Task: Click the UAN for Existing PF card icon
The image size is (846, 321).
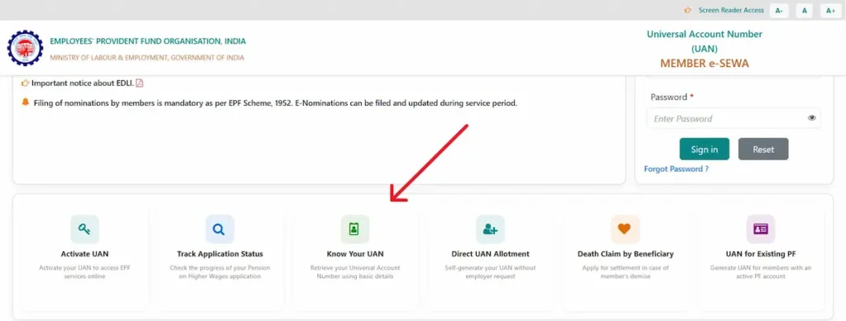Action: 761,229
